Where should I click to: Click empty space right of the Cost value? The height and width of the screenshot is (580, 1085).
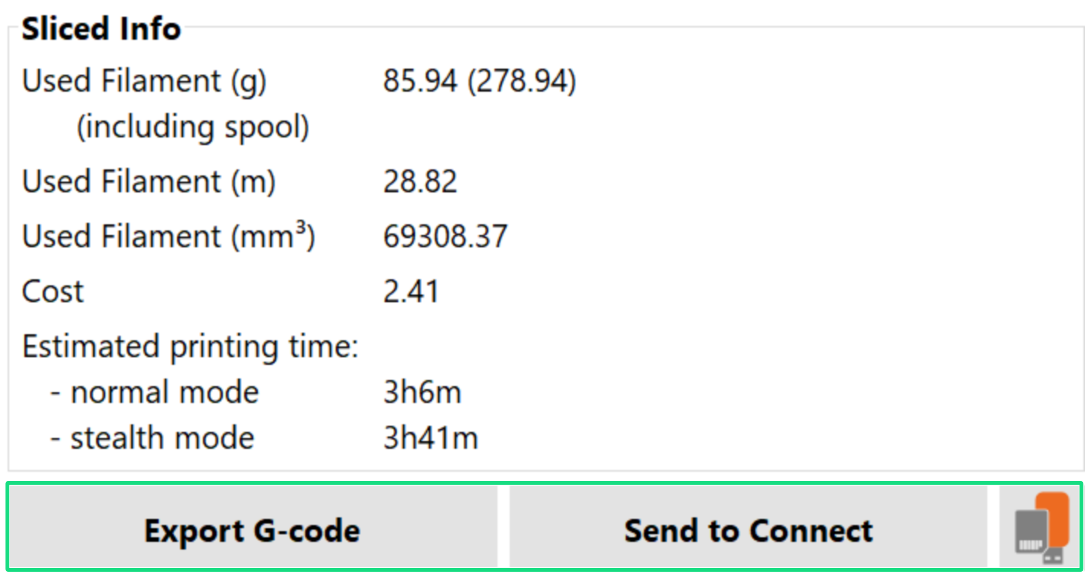coord(716,291)
